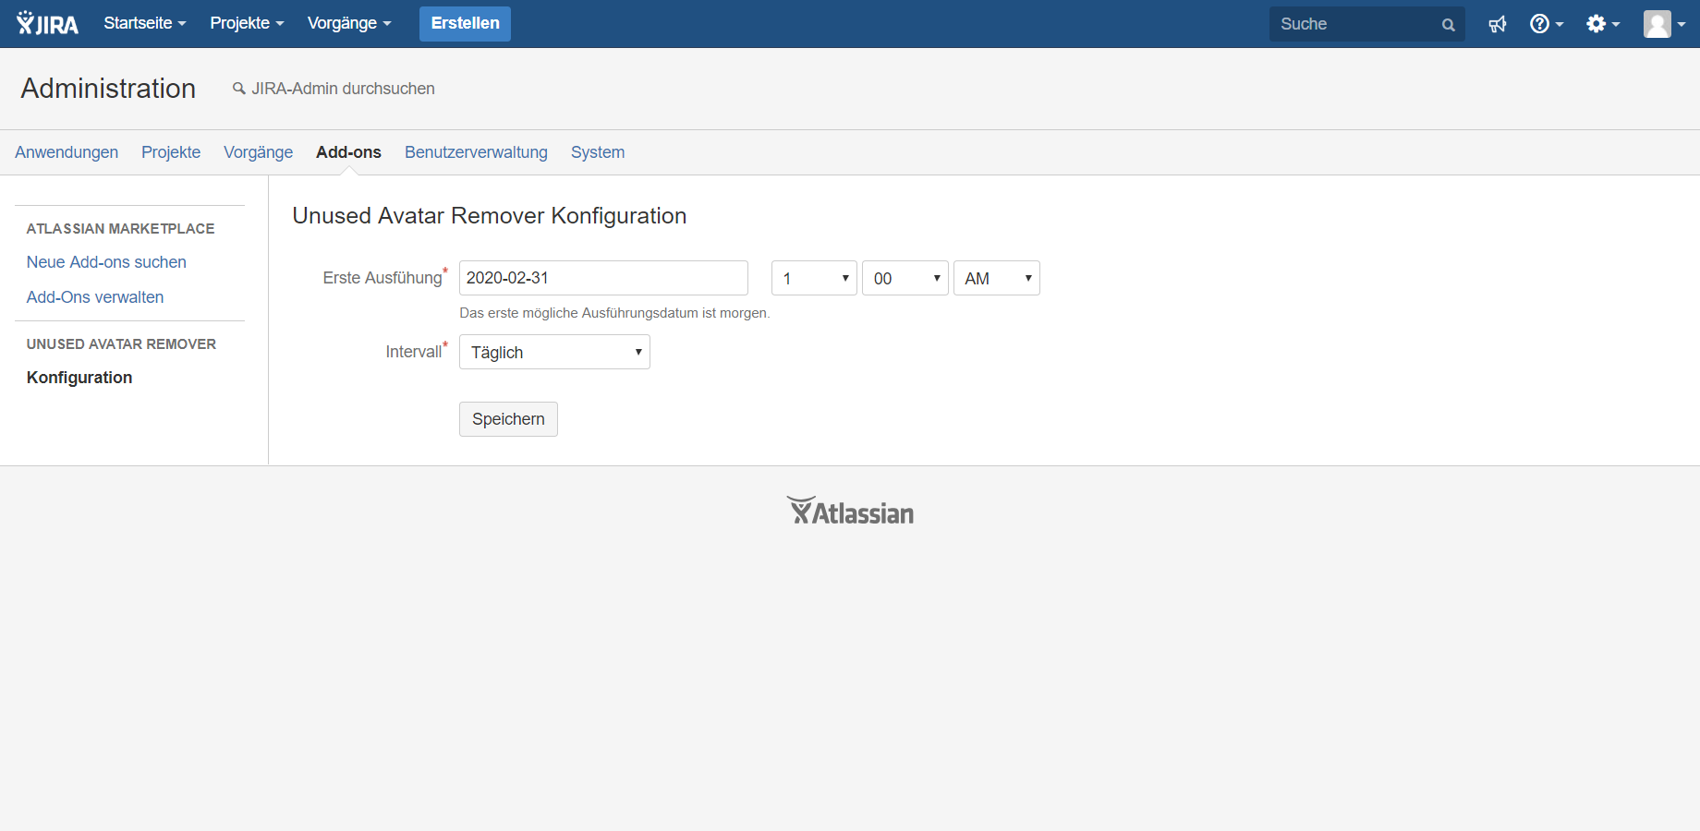Screen dimensions: 1700x831
Task: Click the hint text about earliest execution date
Action: pyautogui.click(x=614, y=313)
